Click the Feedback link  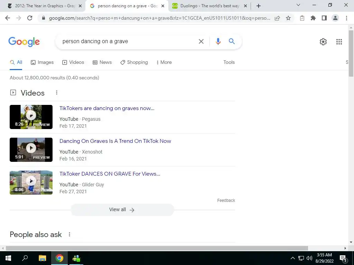click(226, 200)
